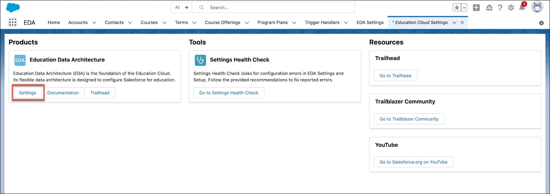Open the Trailhead guidance icon
Viewport: 550px width, 194px height.
click(x=489, y=8)
